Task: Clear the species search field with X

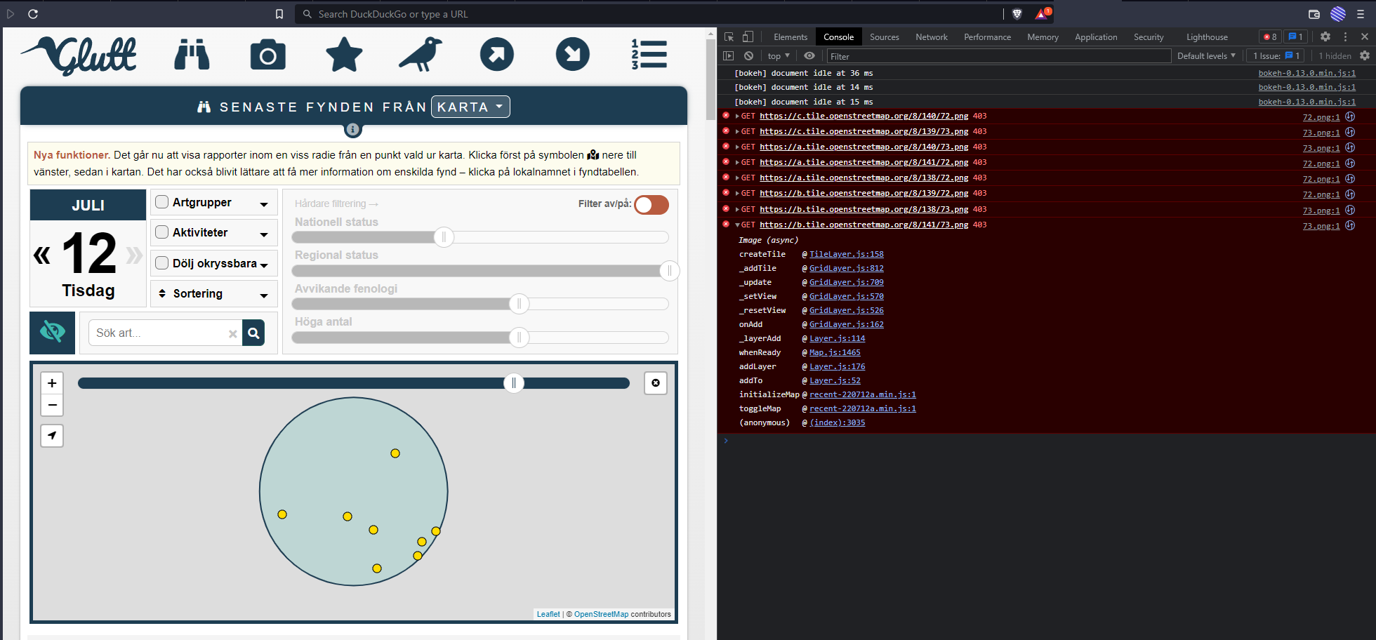Action: pos(232,334)
